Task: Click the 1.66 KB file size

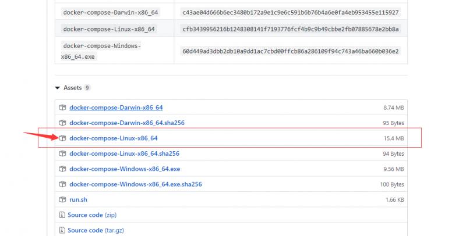Action: point(395,200)
